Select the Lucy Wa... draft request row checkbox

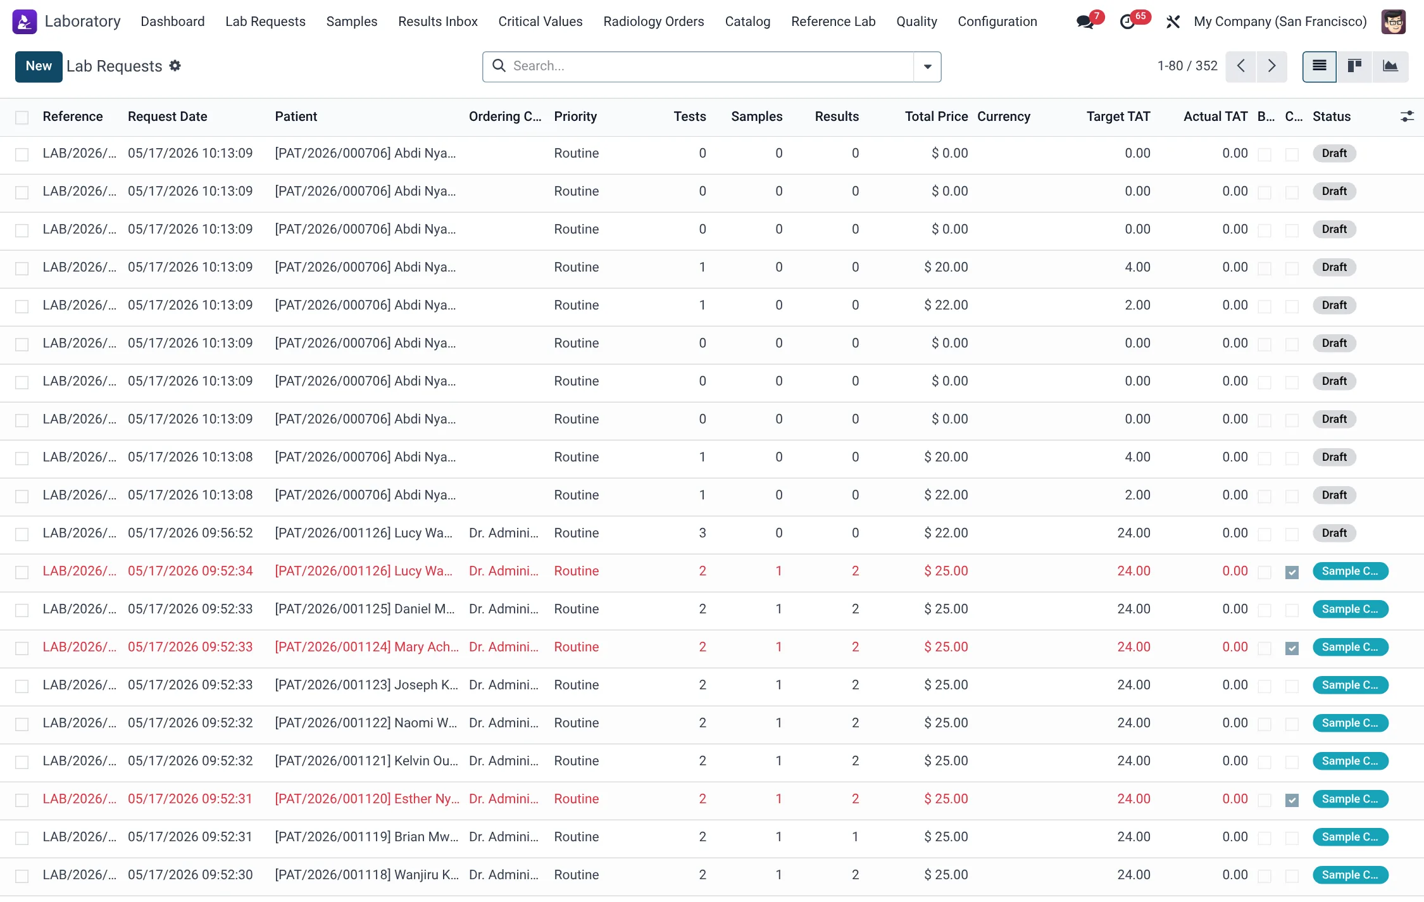tap(22, 534)
